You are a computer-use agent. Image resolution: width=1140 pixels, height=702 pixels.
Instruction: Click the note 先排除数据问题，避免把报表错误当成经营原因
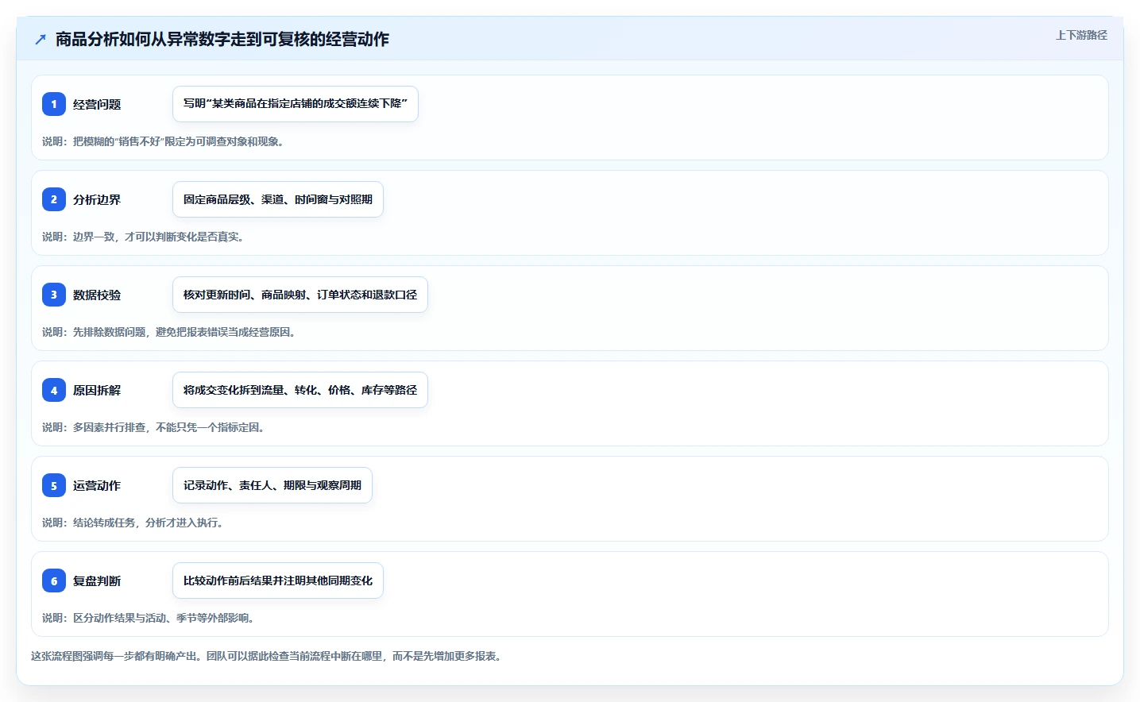tap(169, 332)
